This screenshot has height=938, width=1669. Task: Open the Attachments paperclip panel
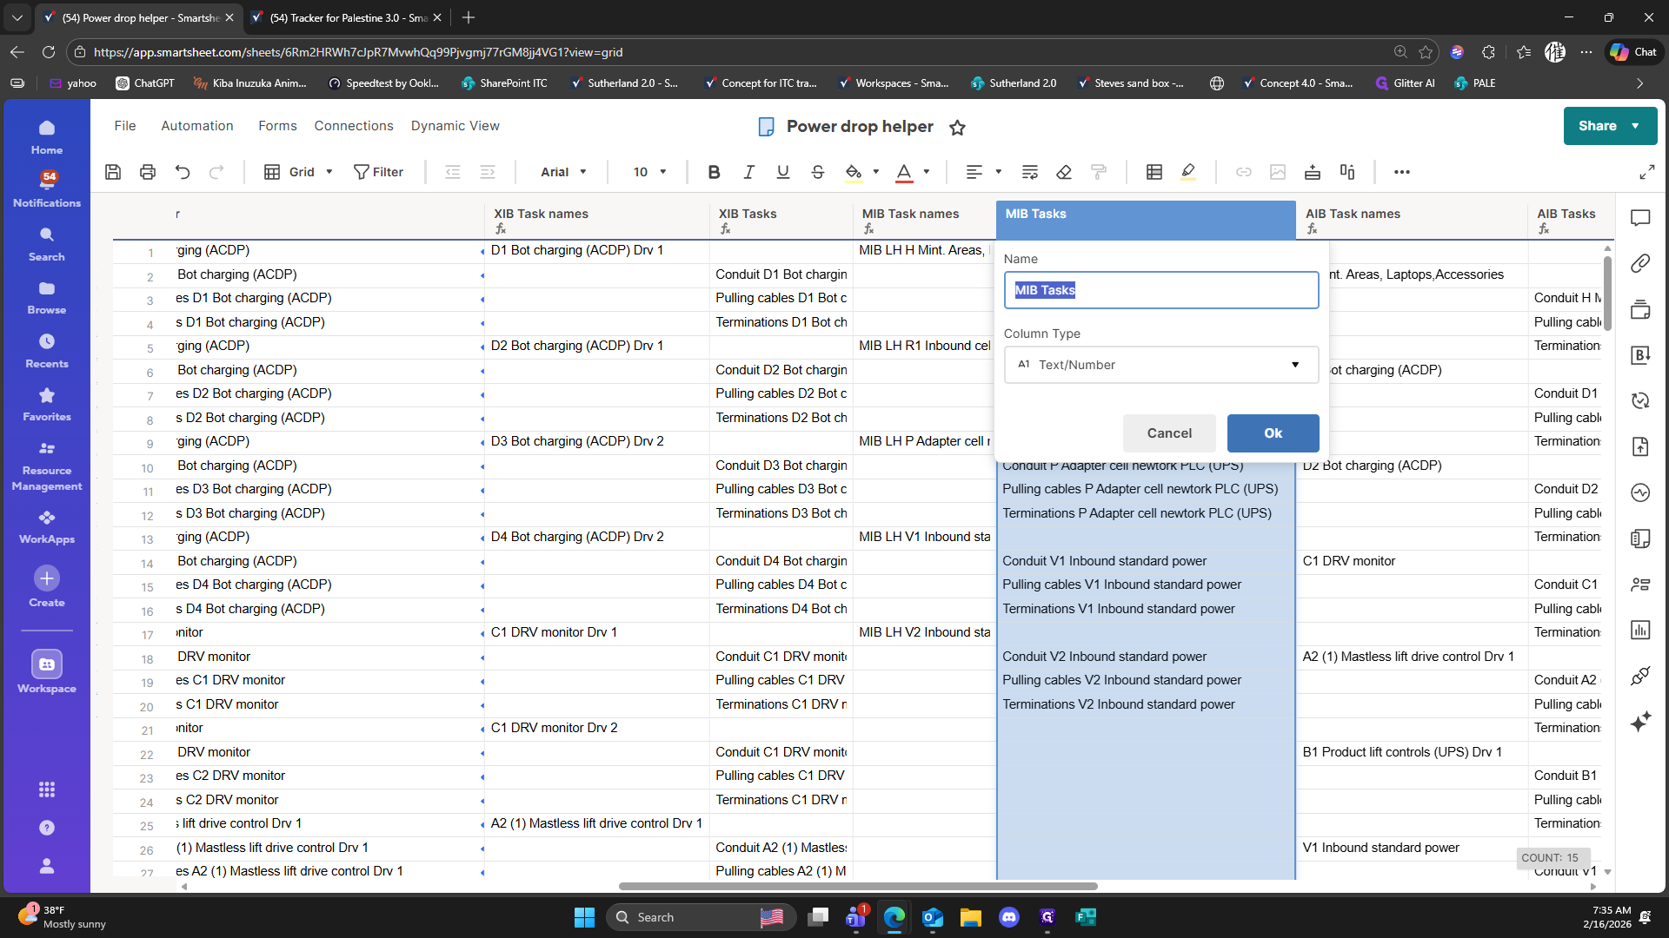coord(1640,263)
